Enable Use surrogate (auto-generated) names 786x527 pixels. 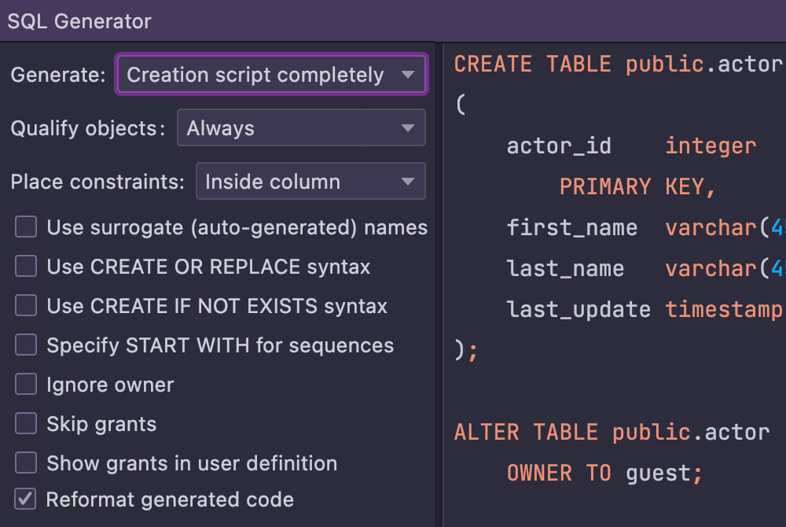point(26,227)
